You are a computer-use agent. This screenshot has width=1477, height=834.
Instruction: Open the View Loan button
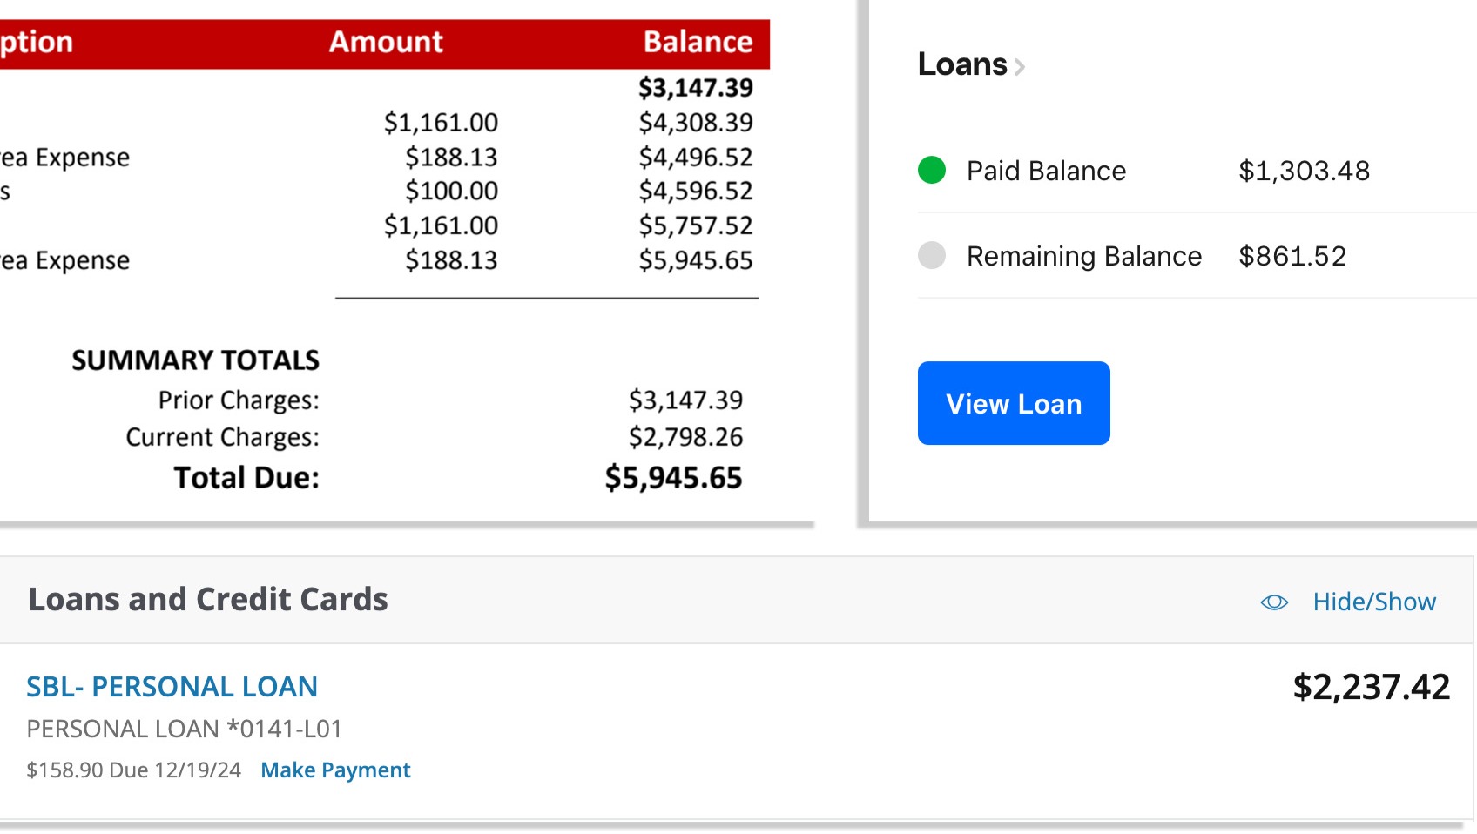(x=1014, y=403)
